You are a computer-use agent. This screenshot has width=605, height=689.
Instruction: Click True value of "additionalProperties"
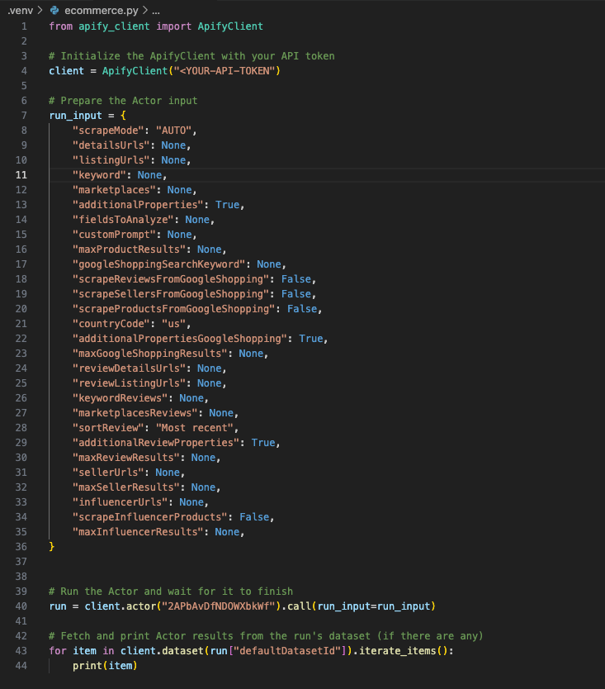228,205
